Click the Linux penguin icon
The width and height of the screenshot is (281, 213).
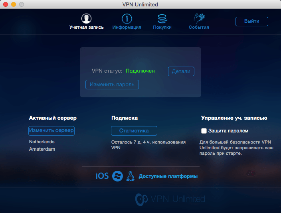tap(131, 176)
